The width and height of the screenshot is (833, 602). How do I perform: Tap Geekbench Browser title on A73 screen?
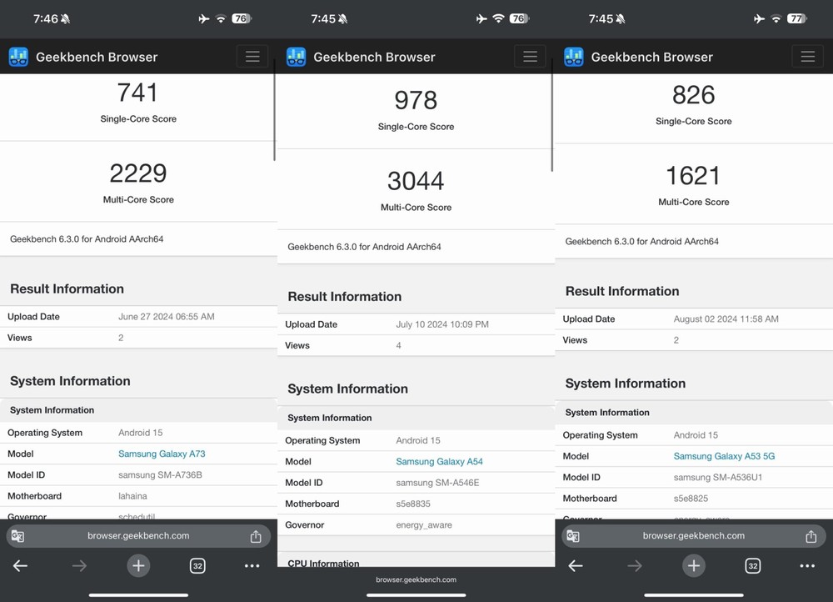(x=97, y=57)
